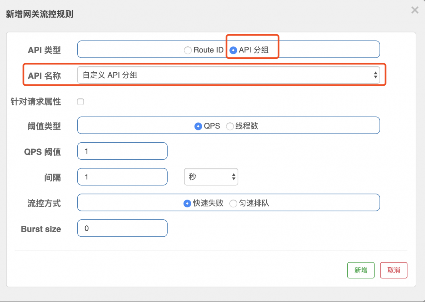Viewport: 425px width, 302px height.
Task: Expand the 秒 time unit dropdown
Action: click(211, 177)
